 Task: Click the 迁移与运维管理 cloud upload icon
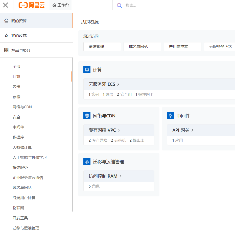pos(87,162)
